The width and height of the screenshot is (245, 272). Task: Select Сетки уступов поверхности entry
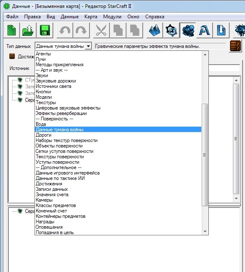pos(118,151)
